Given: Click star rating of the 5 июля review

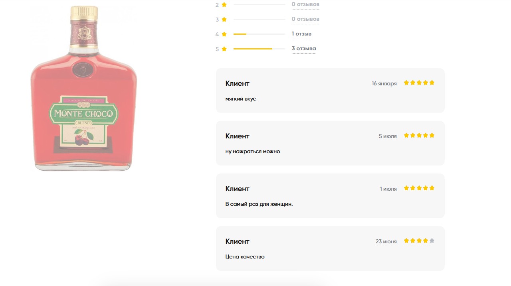Looking at the screenshot, I should point(419,135).
